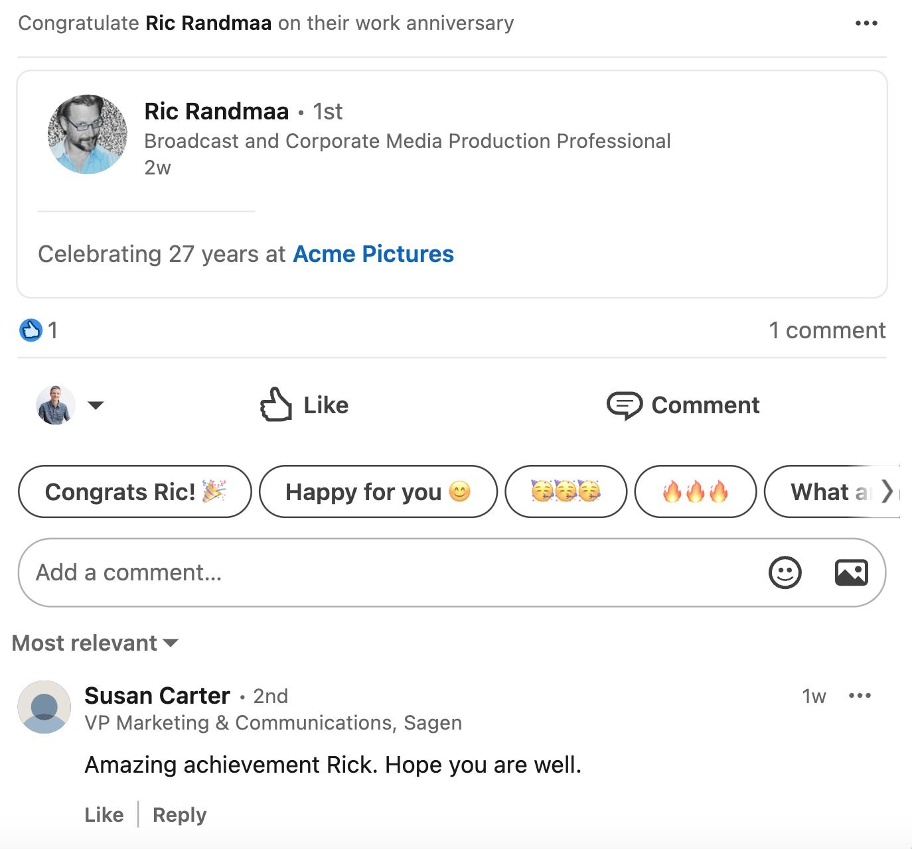
Task: Click the thumbs-up Like button
Action: click(304, 405)
